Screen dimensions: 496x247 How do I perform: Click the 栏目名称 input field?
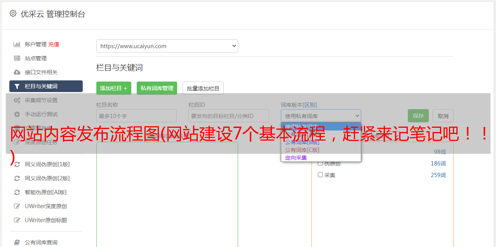tap(136, 116)
